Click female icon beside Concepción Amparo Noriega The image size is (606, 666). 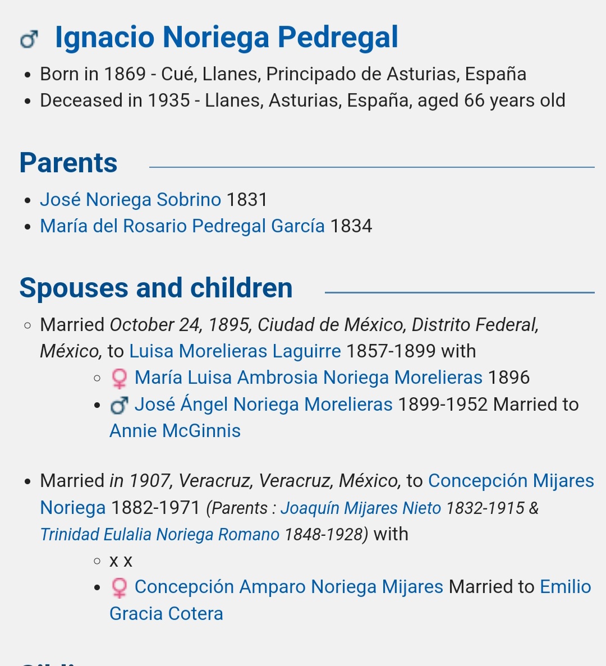(x=119, y=587)
